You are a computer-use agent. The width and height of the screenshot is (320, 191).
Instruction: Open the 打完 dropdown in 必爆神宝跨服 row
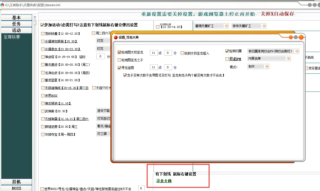(103, 41)
